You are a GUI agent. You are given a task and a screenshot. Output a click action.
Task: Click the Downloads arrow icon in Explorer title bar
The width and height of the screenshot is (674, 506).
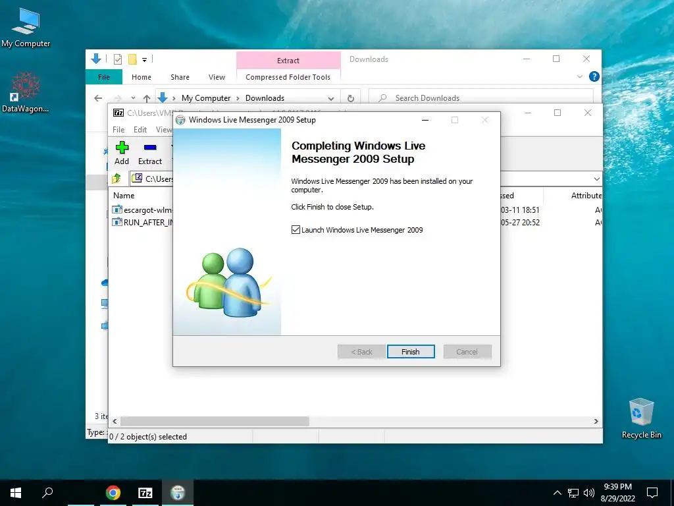[96, 59]
